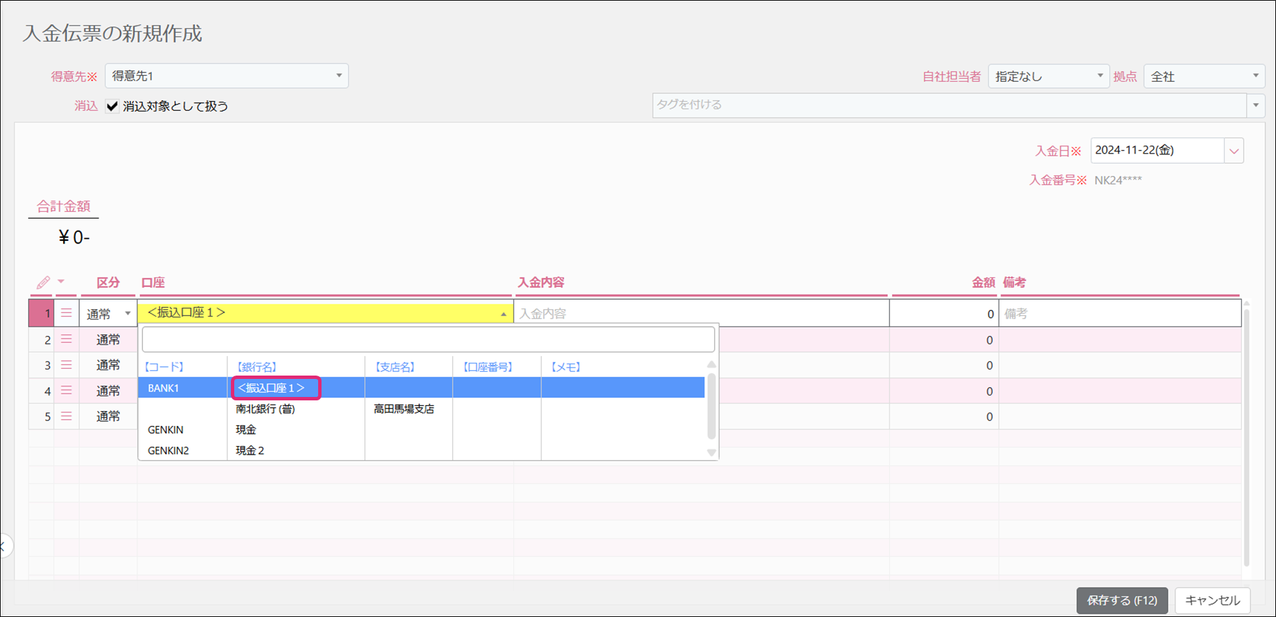Click the row 5 hamburger menu icon

click(x=66, y=416)
